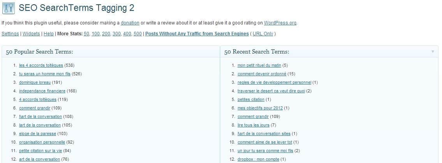Click the 'More Stats:' label

(x=70, y=34)
